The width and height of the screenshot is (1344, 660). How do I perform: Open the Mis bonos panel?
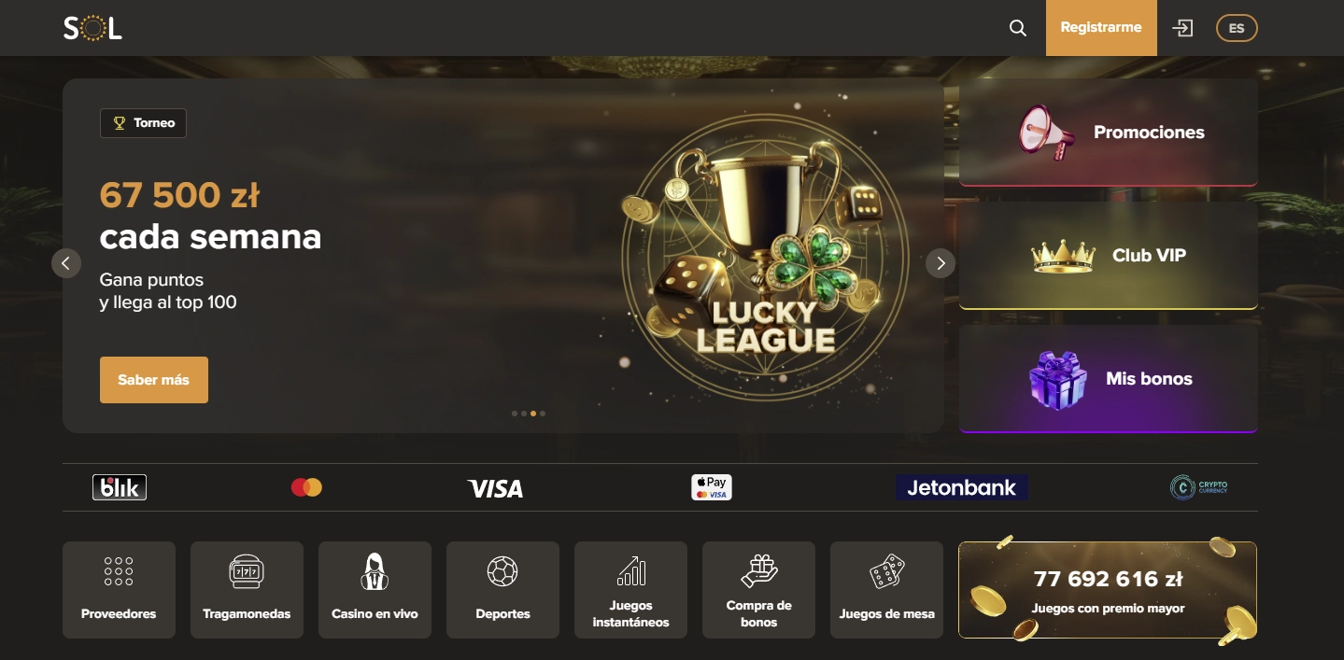[1109, 379]
